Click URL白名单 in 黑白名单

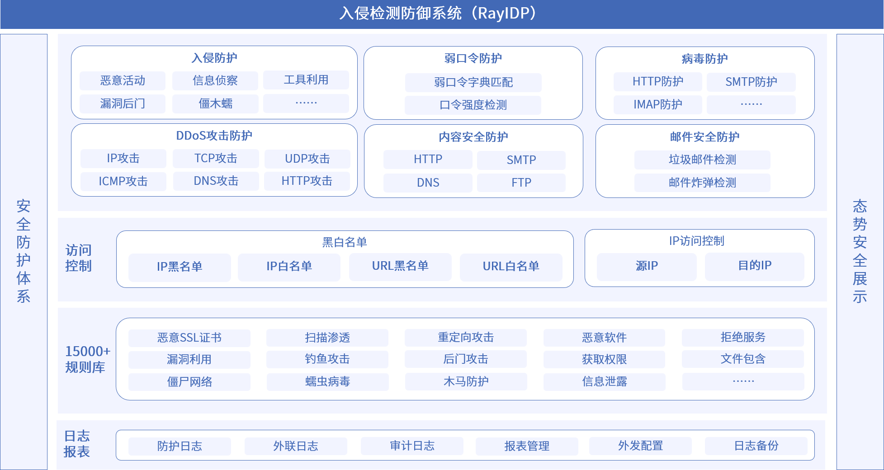click(511, 267)
